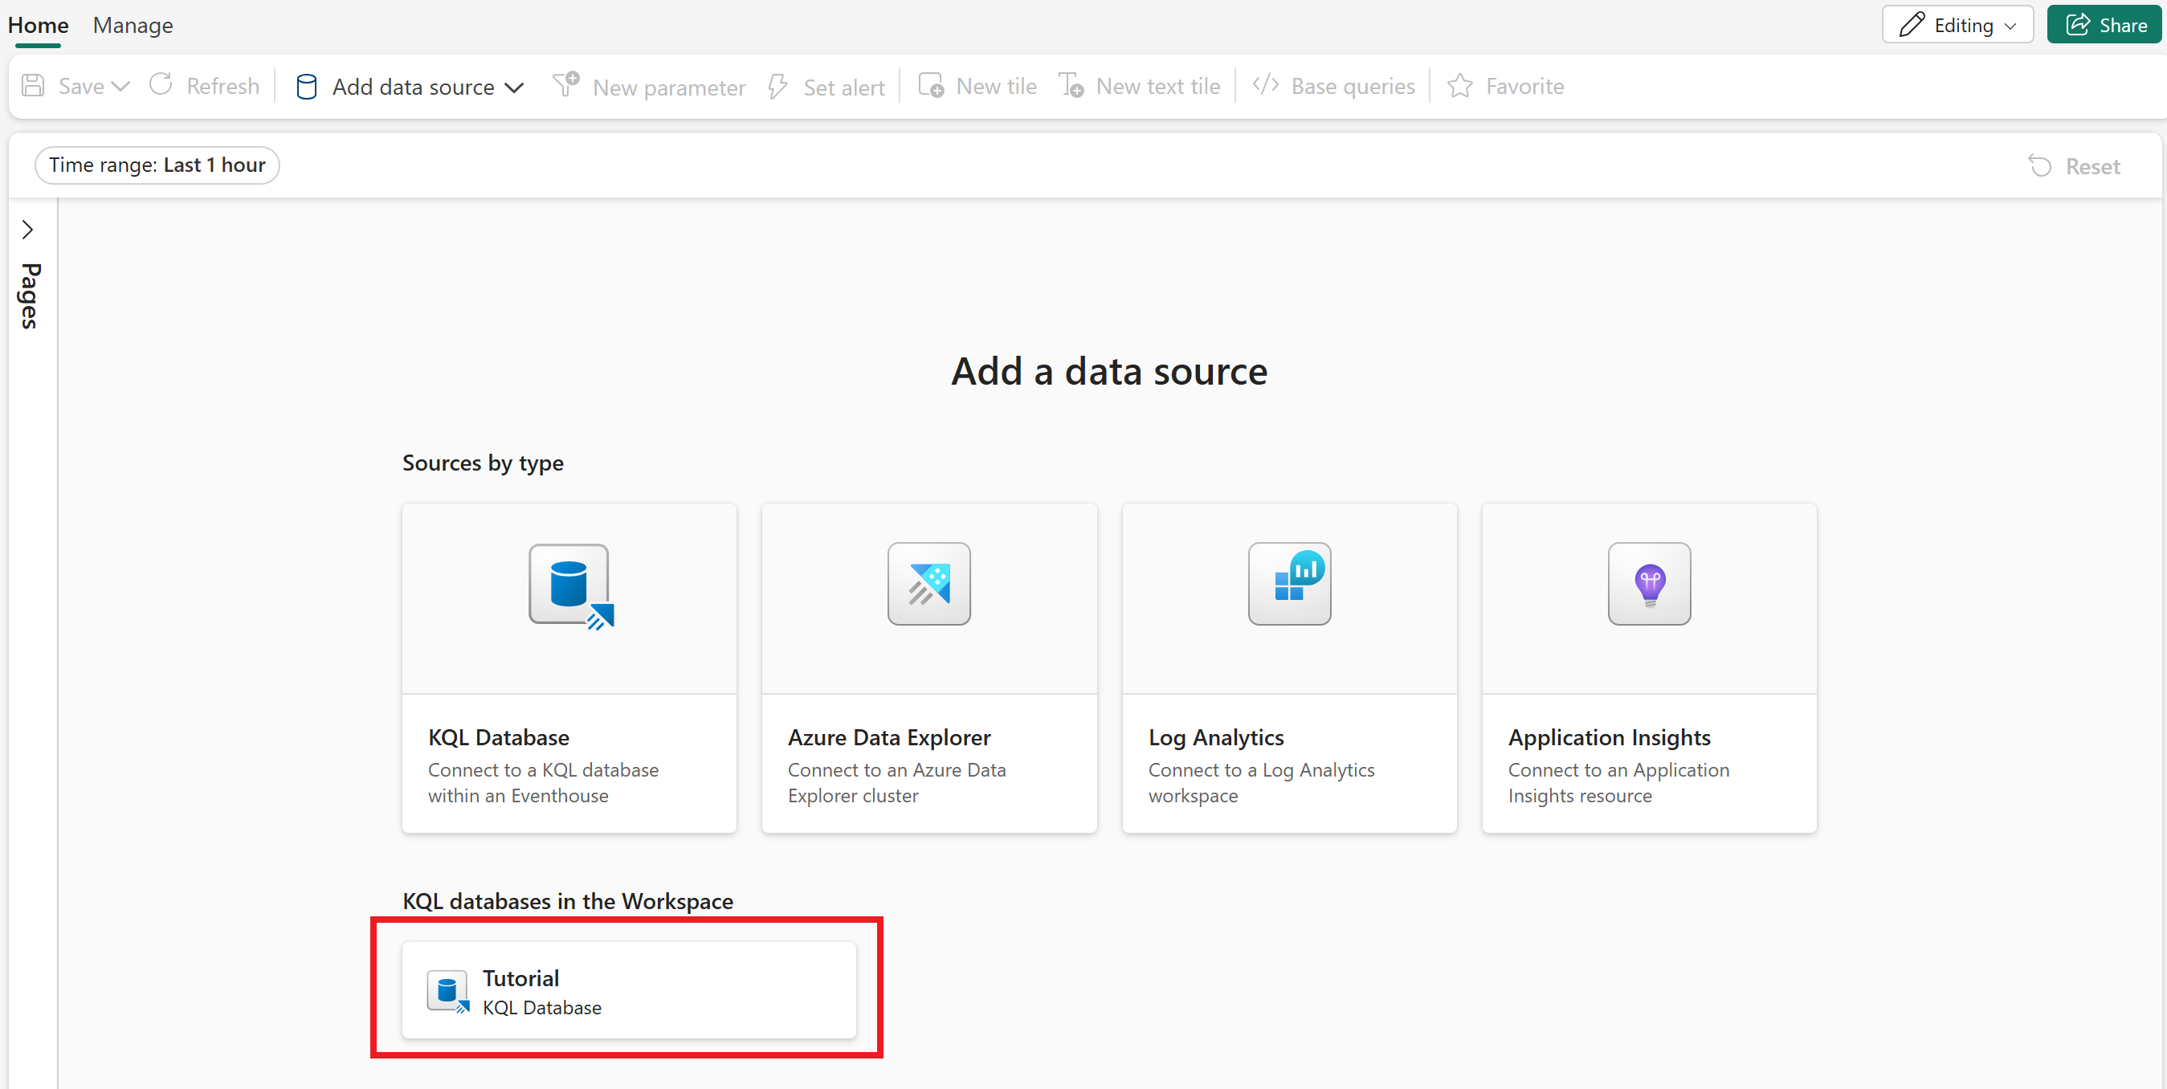Open the Time range Last 1 hour filter
This screenshot has height=1089, width=2167.
[x=157, y=165]
